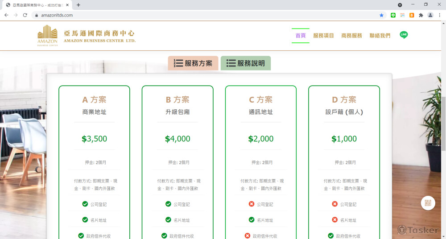Click the floating QR code button
Screen dimensions: 446x239
pyautogui.click(x=428, y=203)
